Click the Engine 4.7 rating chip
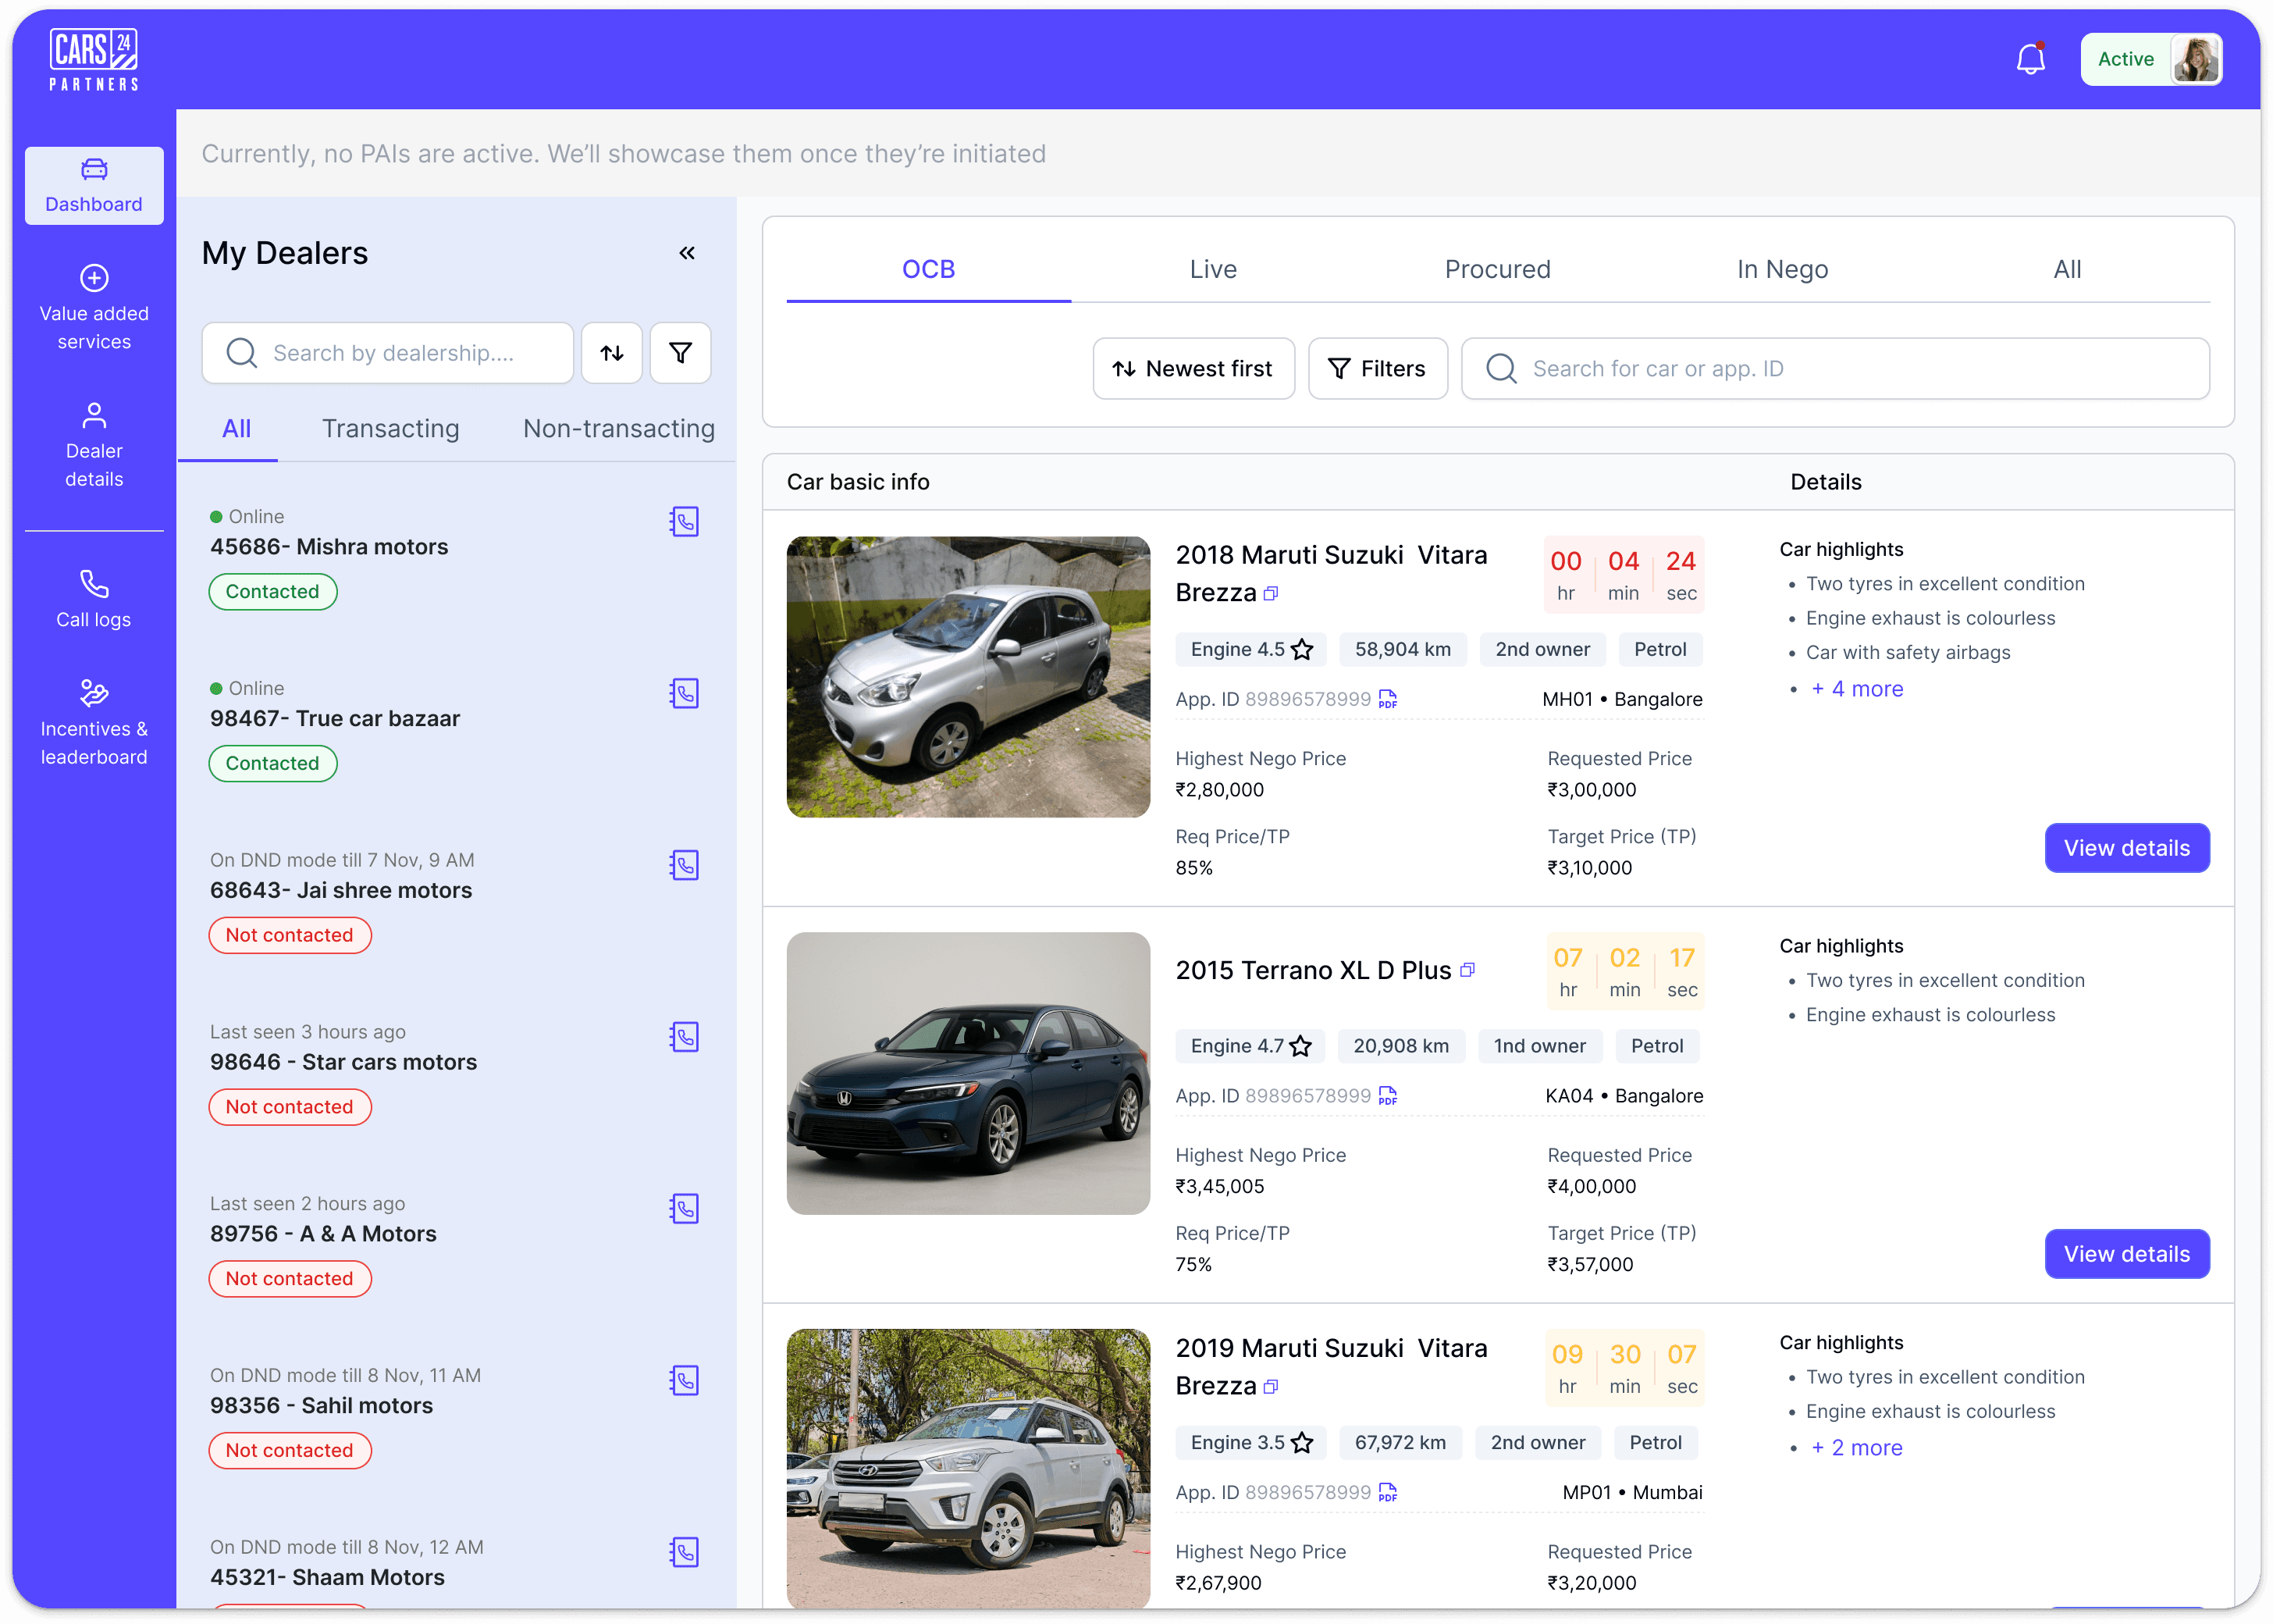The width and height of the screenshot is (2273, 1624). [1250, 1047]
